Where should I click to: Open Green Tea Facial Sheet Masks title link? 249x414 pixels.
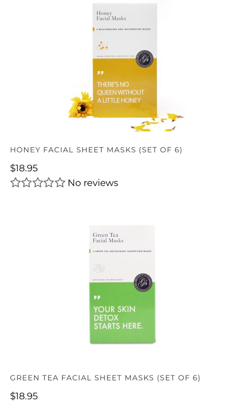click(105, 378)
